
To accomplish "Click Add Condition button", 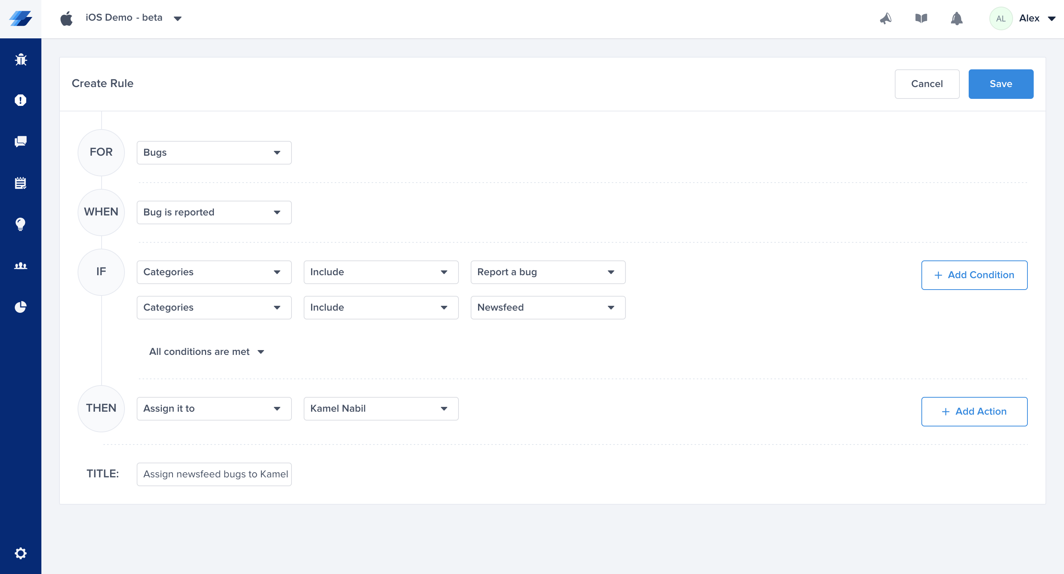I will (x=974, y=275).
